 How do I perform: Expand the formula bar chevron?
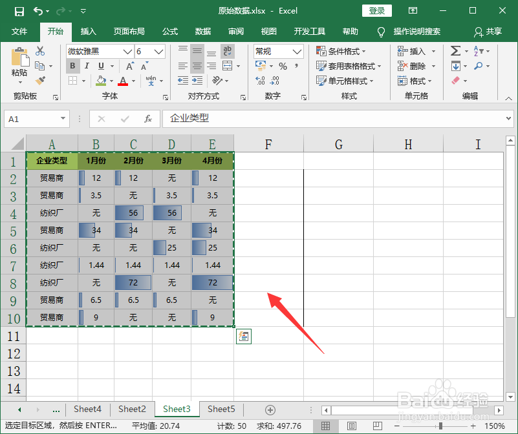pos(509,118)
